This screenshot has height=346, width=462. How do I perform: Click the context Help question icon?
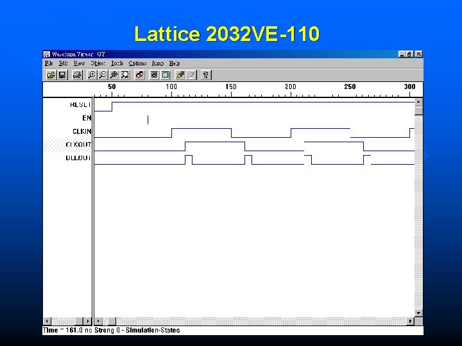206,75
